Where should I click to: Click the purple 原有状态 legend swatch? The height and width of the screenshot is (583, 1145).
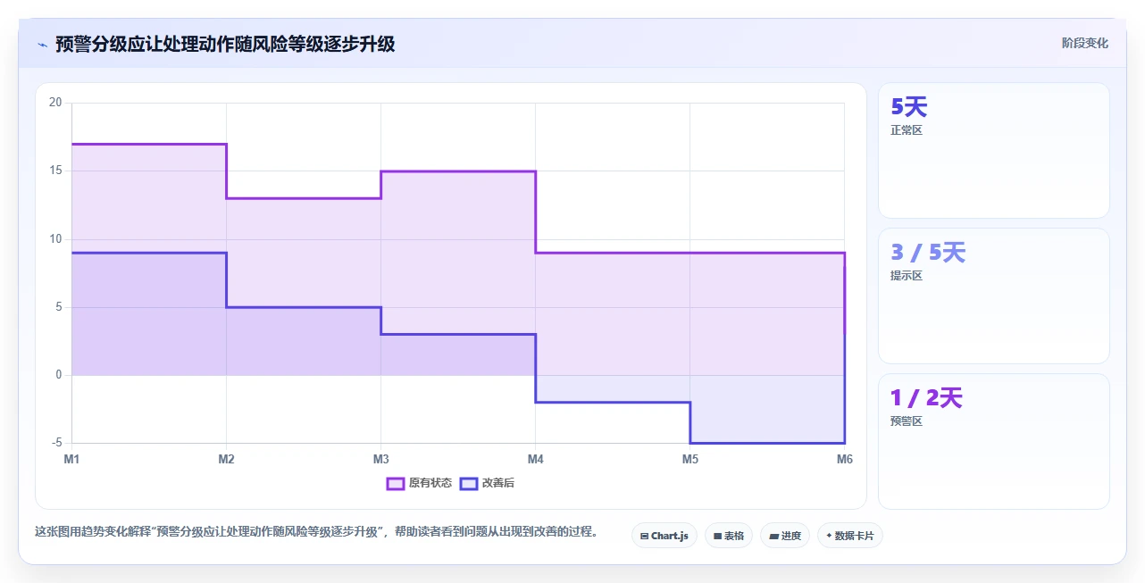coord(396,483)
